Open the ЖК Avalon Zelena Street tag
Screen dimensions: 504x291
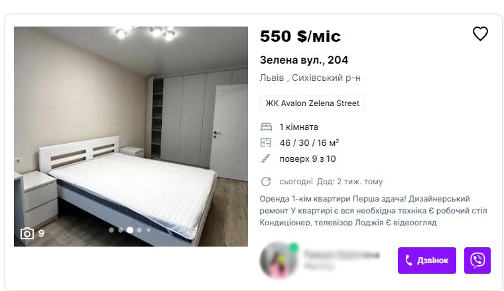point(312,103)
